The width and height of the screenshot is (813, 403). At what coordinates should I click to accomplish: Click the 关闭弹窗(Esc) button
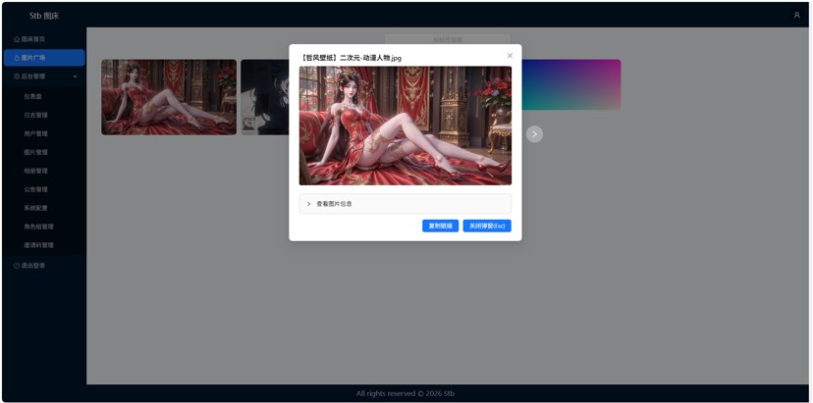[487, 226]
